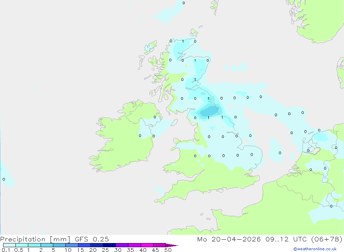Image resolution: width=344 pixels, height=252 pixels.
Task: Click the legend swatch between 35 and 40
Action: tap(134, 245)
